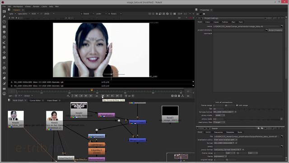
Task: Select the ColorCorrect1 node
Action: (x=97, y=136)
